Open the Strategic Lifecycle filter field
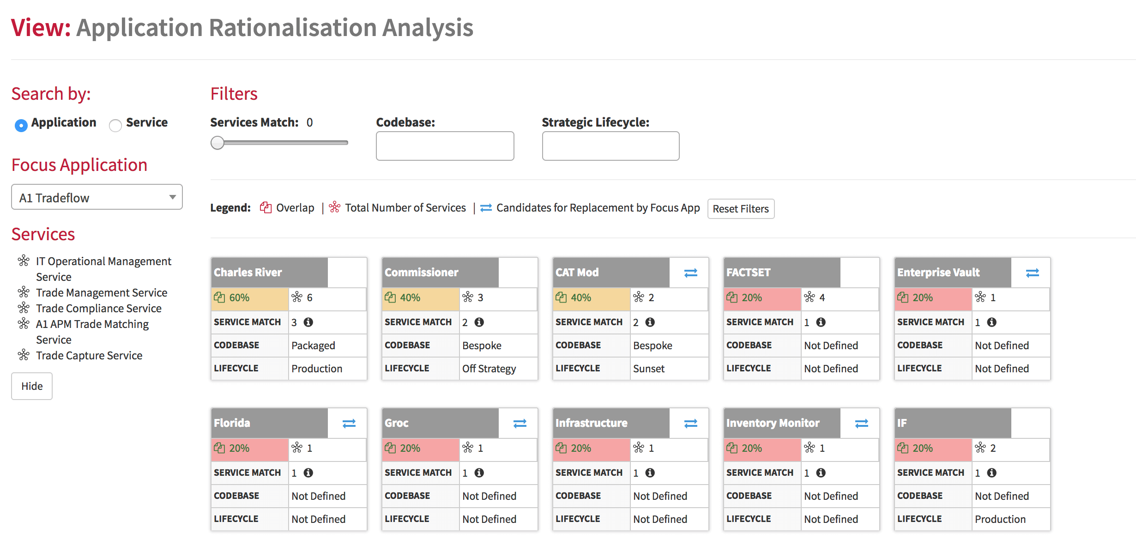 610,146
